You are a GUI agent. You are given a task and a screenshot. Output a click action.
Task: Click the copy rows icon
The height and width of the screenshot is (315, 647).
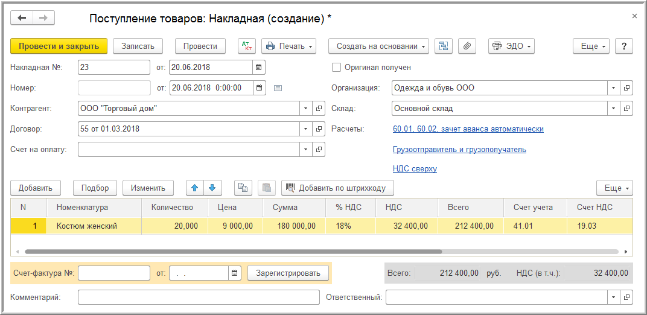[243, 188]
